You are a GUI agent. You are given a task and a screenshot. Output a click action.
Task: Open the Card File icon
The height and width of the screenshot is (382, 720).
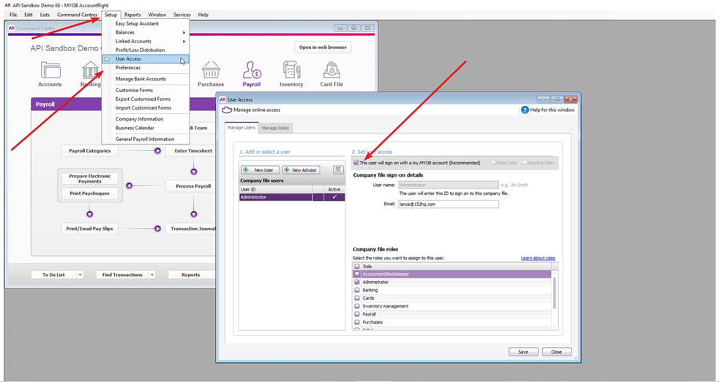331,70
